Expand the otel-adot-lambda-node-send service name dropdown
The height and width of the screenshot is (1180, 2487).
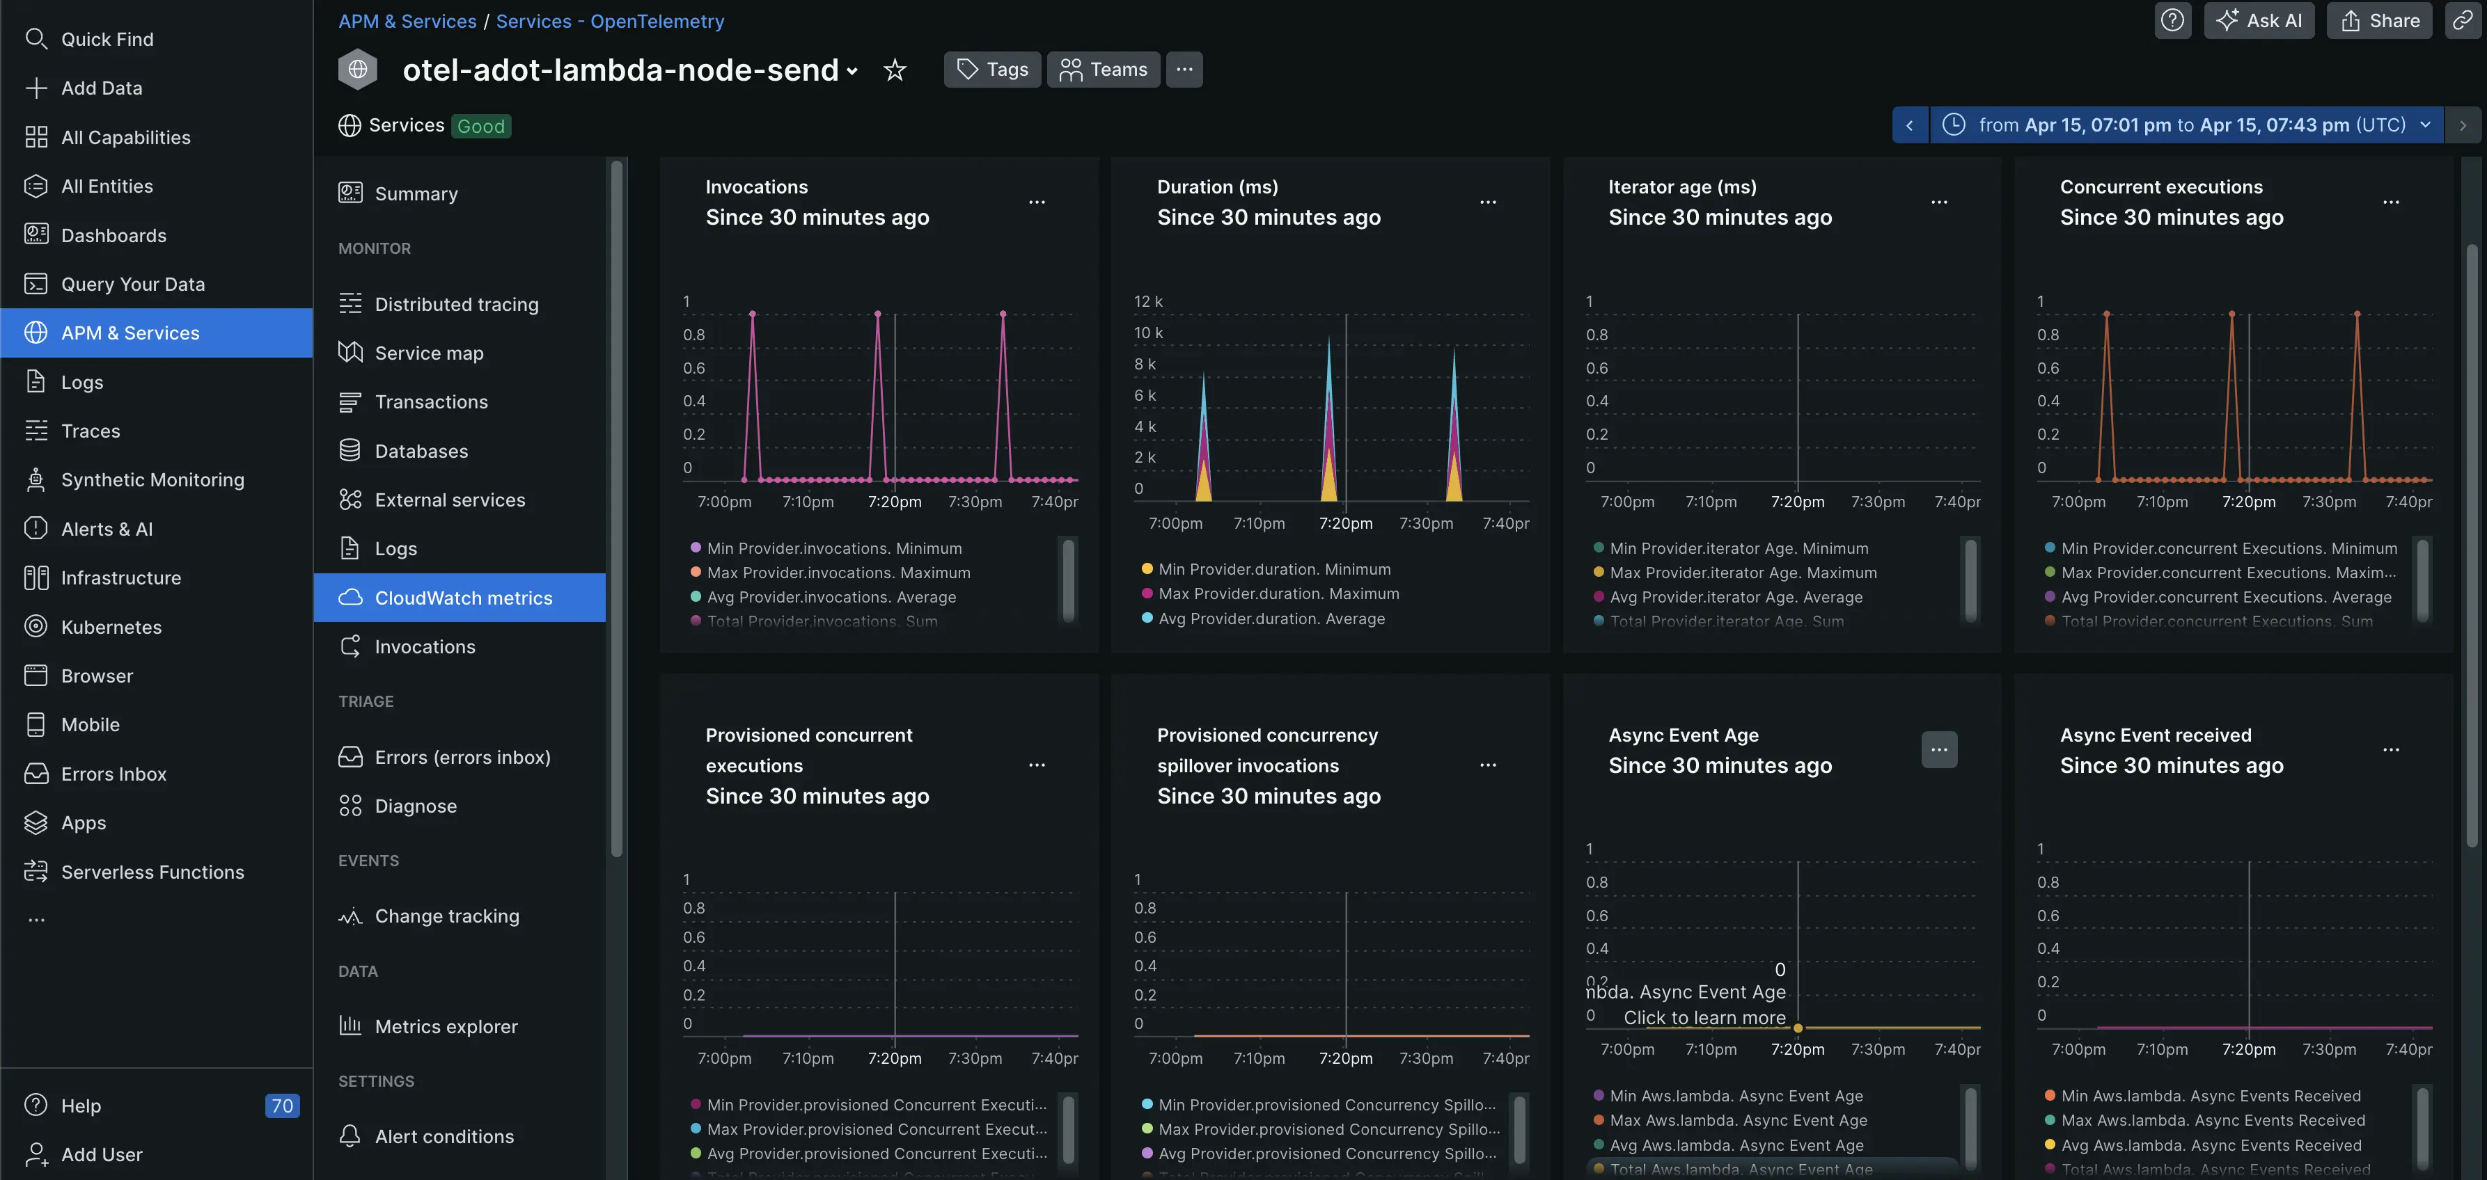click(852, 70)
